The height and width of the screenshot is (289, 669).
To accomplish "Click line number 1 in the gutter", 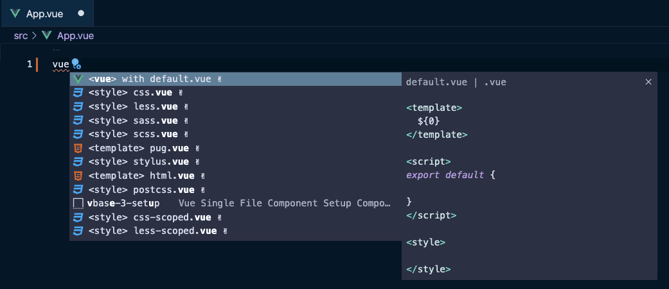I will 30,64.
